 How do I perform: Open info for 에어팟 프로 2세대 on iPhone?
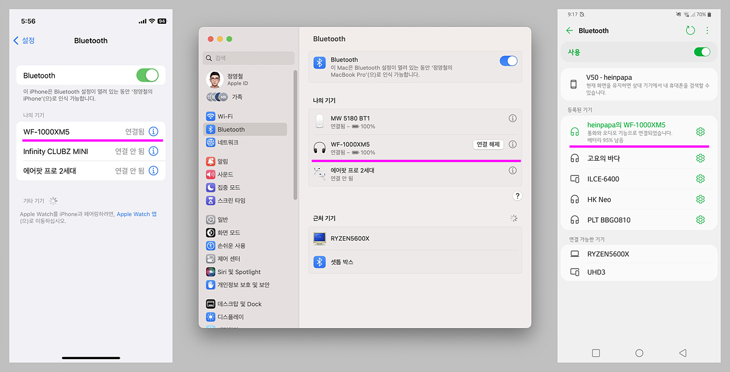coord(154,170)
